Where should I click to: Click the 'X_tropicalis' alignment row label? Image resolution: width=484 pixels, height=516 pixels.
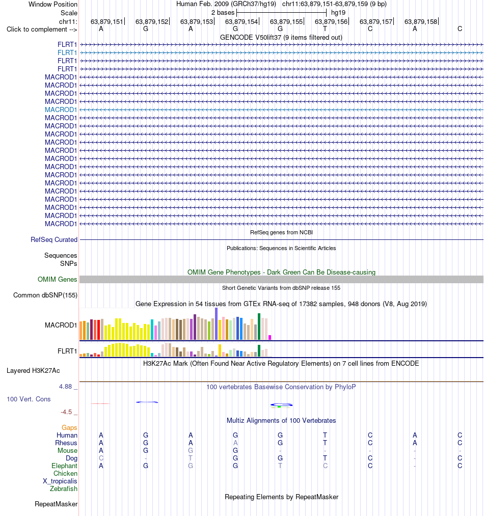point(60,481)
